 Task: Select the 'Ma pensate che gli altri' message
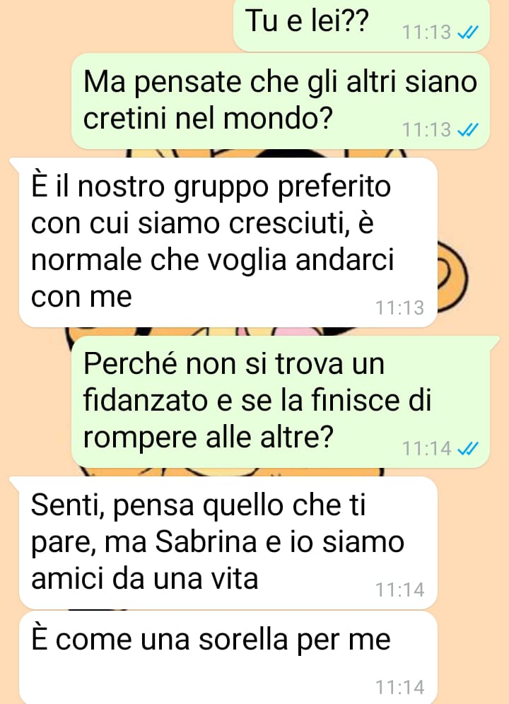click(x=281, y=101)
